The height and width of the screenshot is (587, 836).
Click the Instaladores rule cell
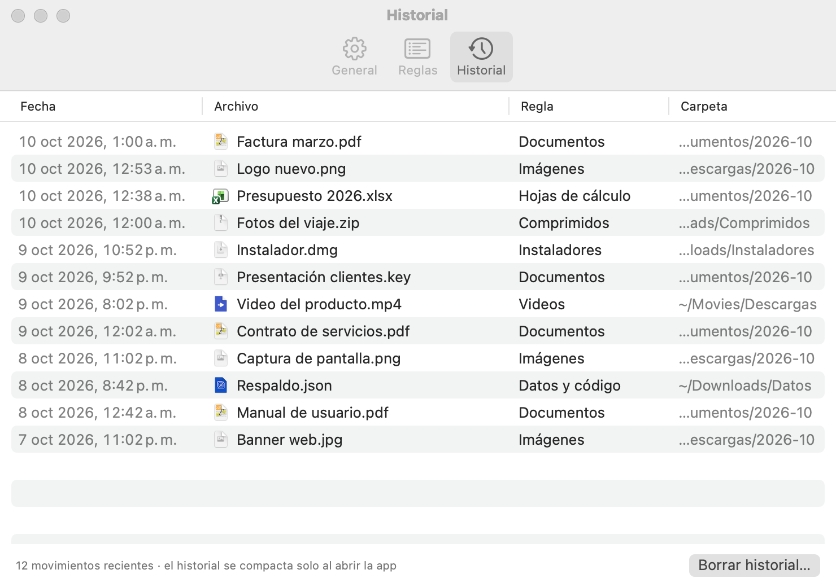560,250
